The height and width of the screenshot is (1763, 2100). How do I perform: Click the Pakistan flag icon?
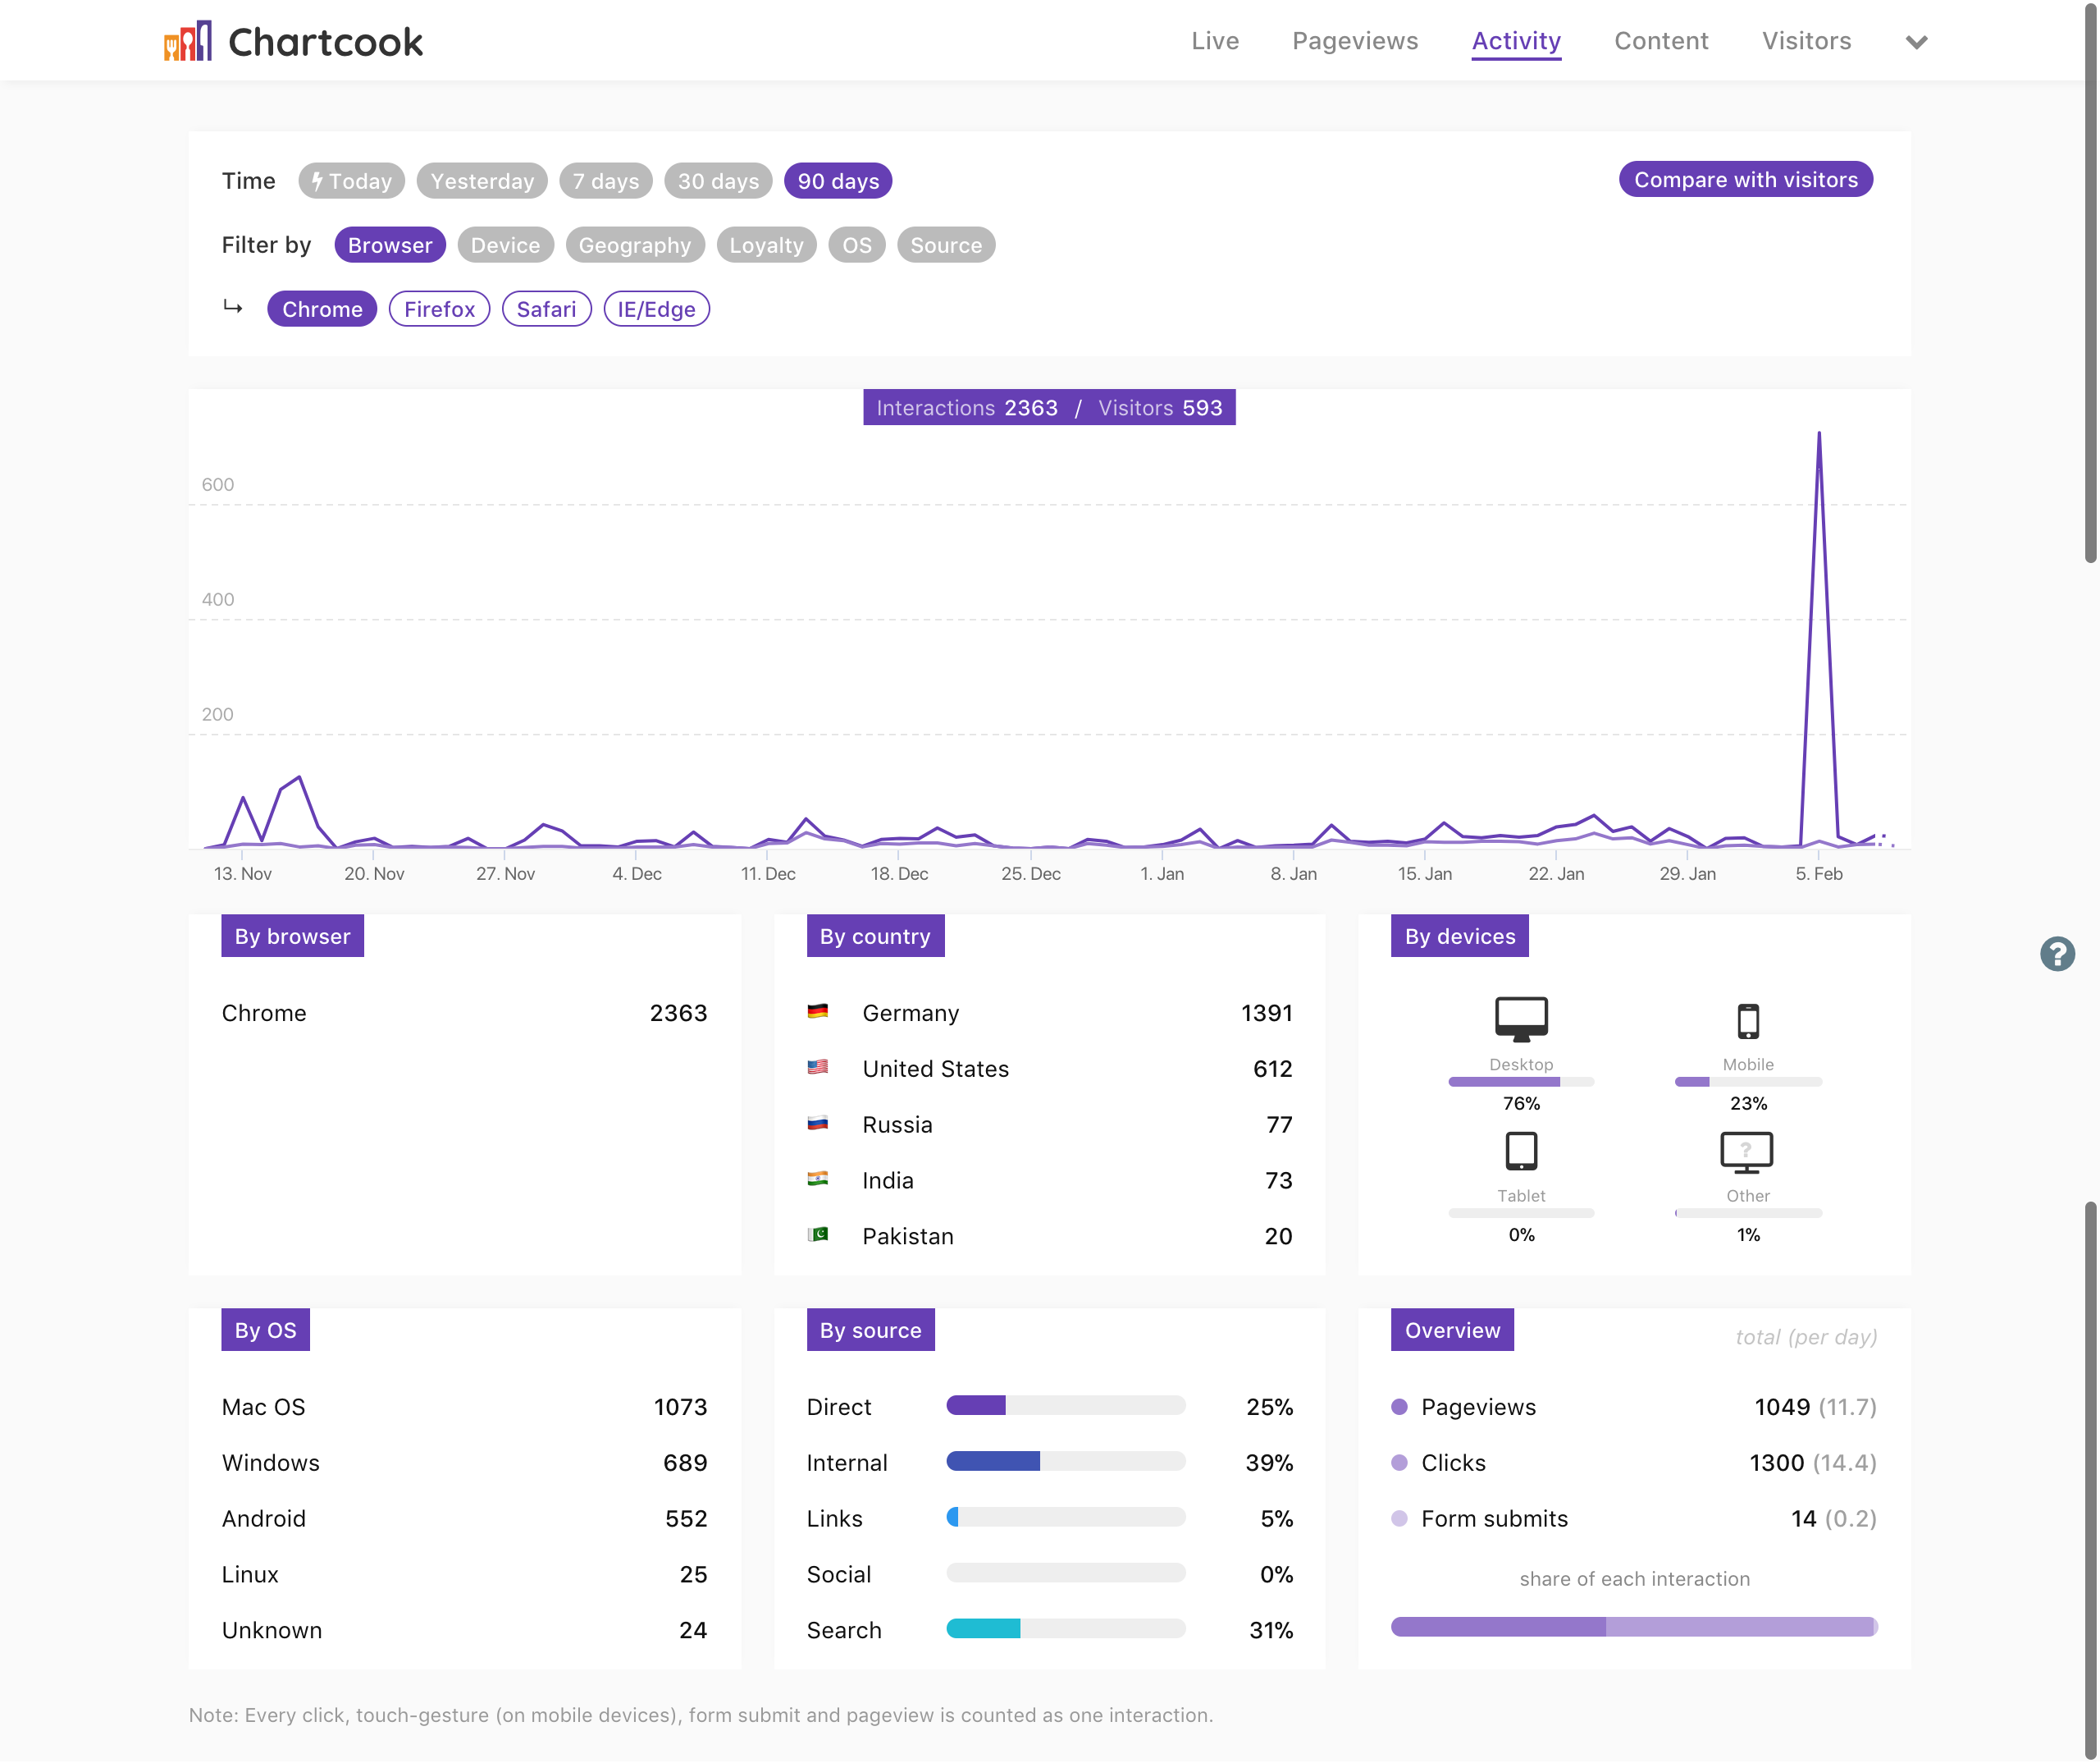tap(817, 1234)
